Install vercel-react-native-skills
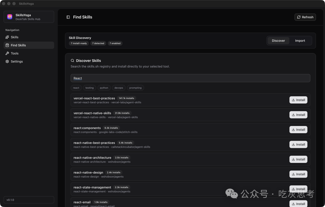The height and width of the screenshot is (207, 325). (x=298, y=115)
